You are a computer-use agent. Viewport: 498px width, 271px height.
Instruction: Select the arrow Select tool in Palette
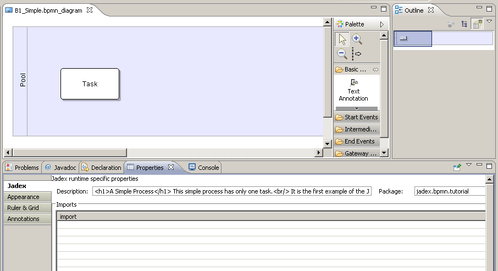click(x=342, y=39)
